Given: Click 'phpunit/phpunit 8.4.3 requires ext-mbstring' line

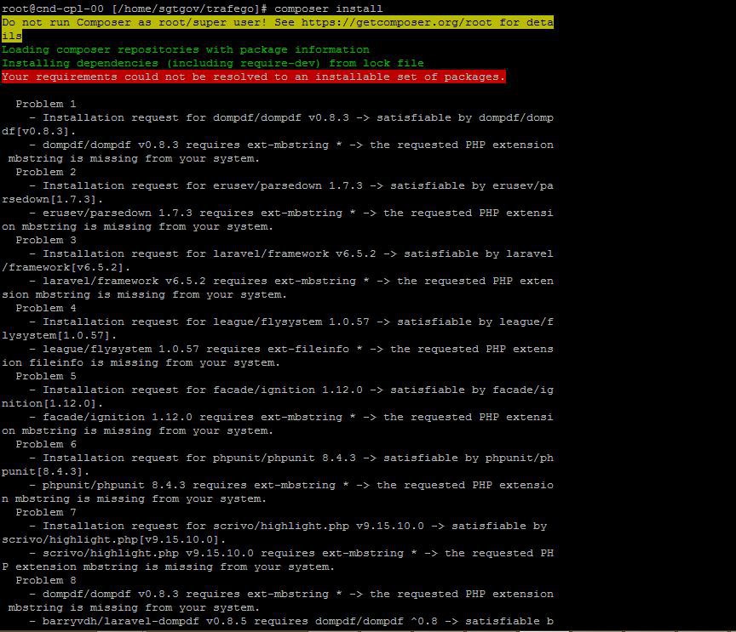Looking at the screenshot, I should [x=291, y=485].
